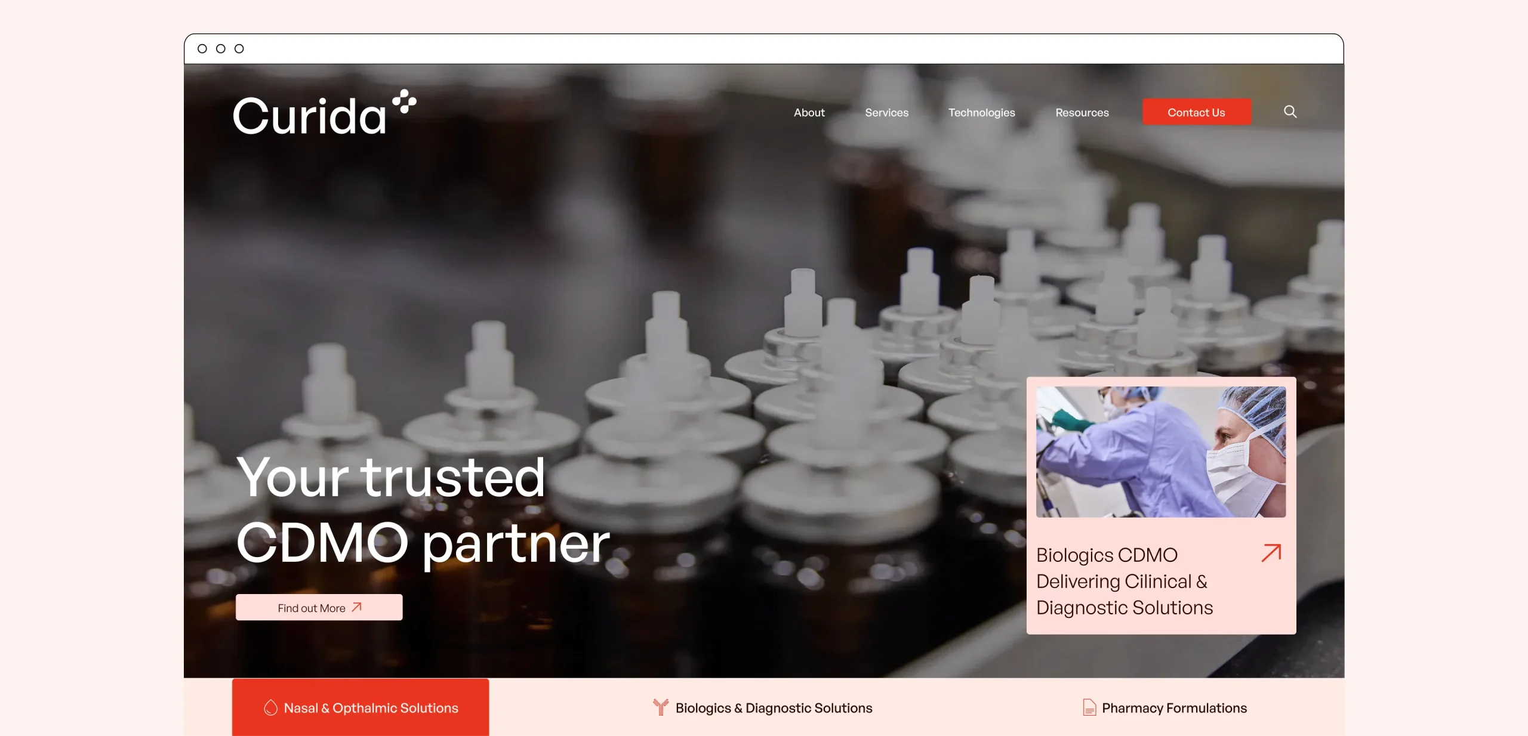The height and width of the screenshot is (736, 1528).
Task: Click the first window circle in mockup bar
Action: pos(202,49)
